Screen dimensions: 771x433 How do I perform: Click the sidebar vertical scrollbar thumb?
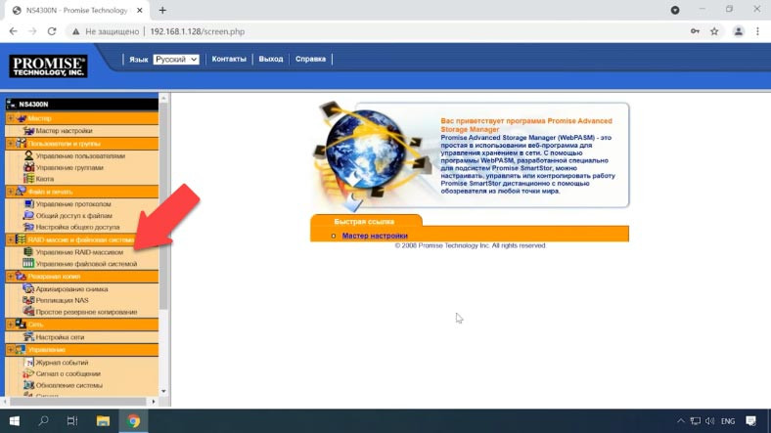click(x=163, y=206)
